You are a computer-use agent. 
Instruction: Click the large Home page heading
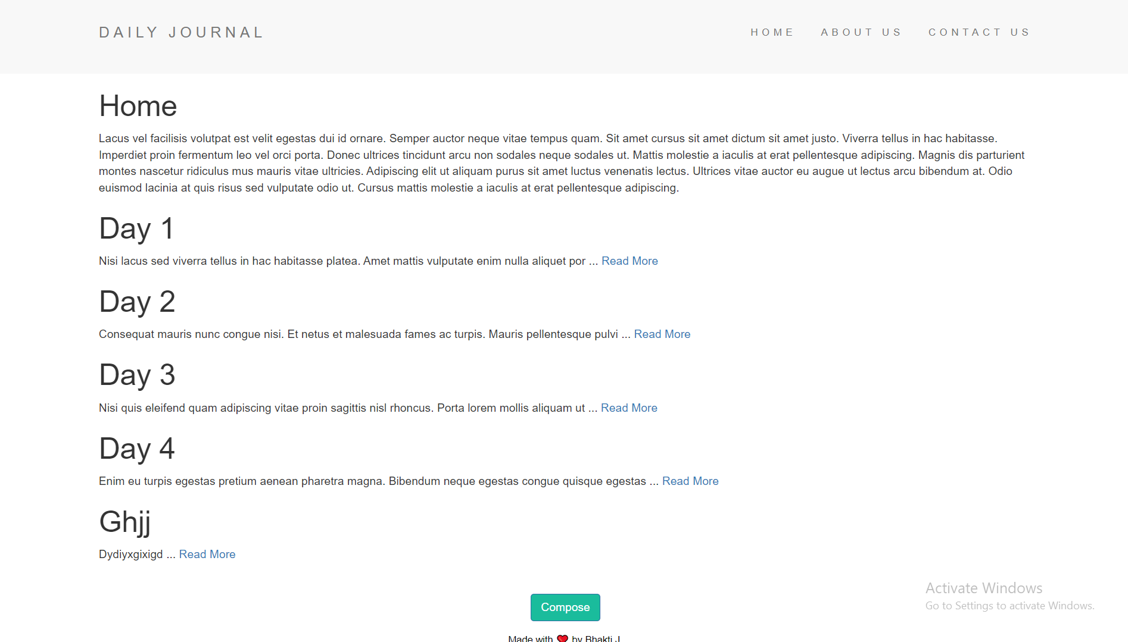[x=138, y=106]
